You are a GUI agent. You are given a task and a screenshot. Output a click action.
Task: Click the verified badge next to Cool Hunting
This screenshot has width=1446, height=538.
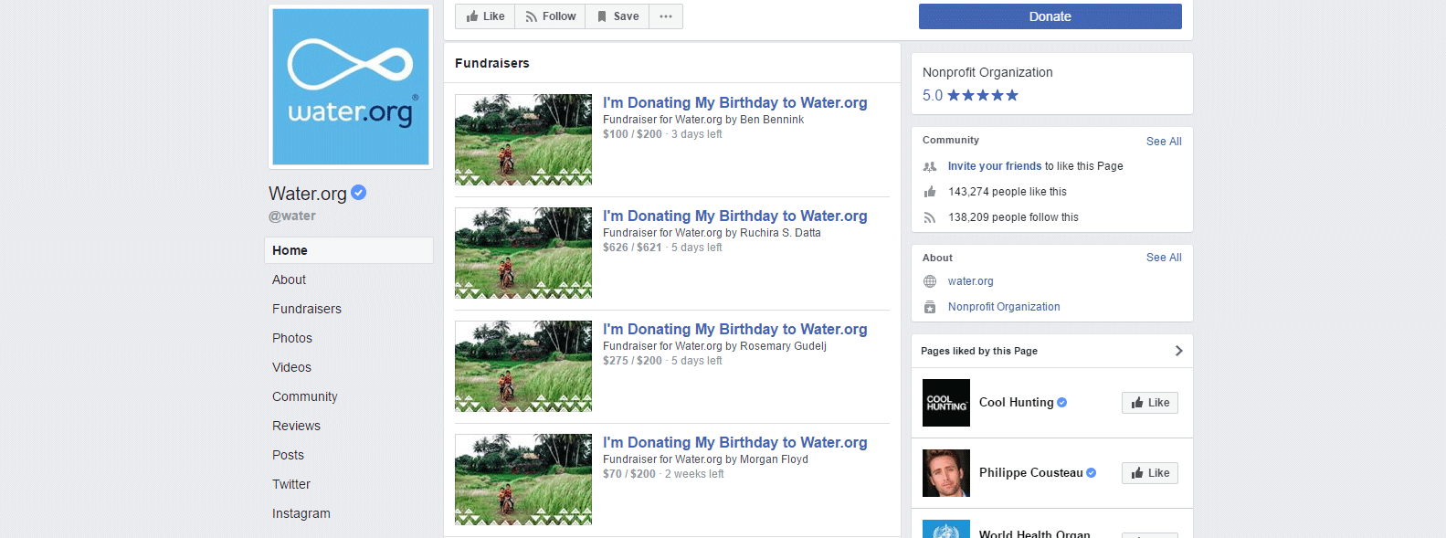click(x=1062, y=403)
